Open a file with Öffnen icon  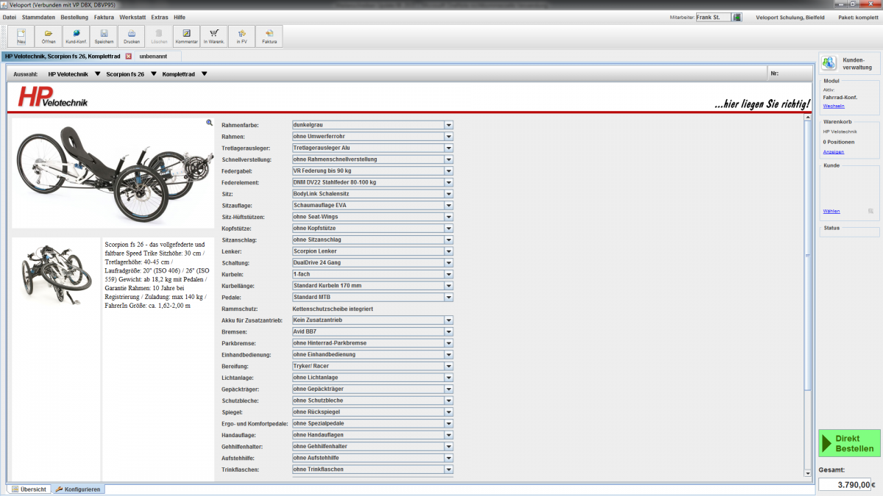49,36
